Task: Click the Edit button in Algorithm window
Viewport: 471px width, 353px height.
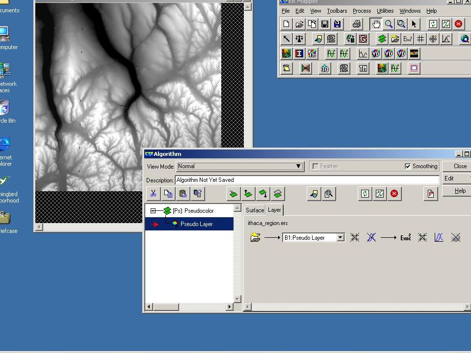Action: [457, 178]
